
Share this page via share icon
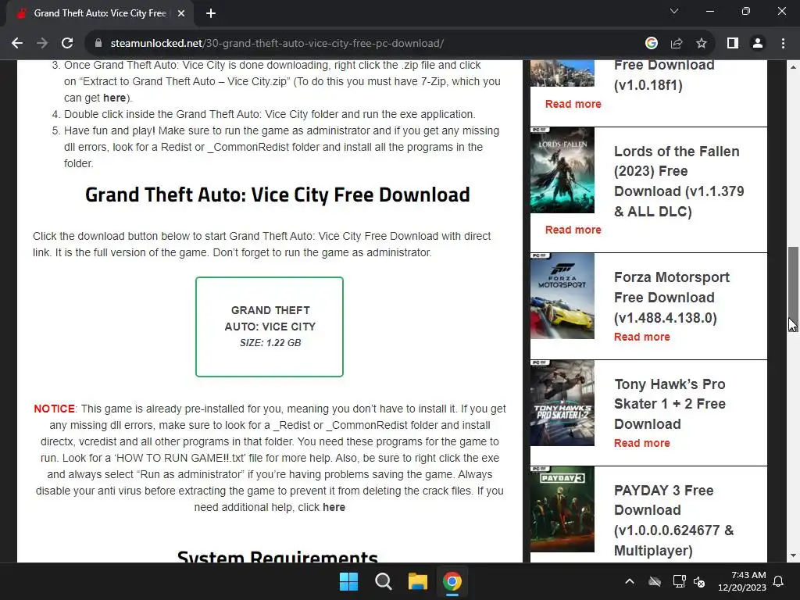(677, 44)
